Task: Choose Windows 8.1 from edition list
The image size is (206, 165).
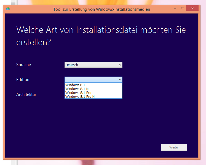Action: pos(93,85)
